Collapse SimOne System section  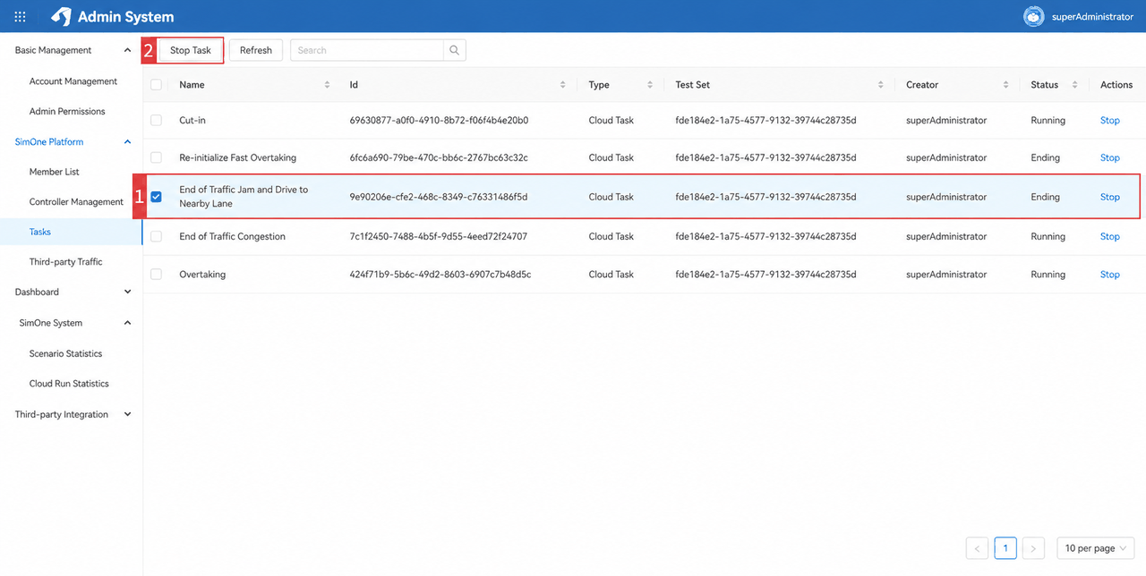(127, 323)
